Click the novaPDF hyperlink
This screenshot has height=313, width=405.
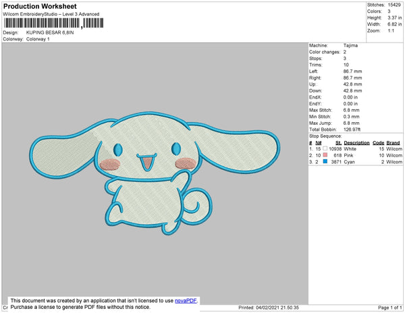point(186,301)
